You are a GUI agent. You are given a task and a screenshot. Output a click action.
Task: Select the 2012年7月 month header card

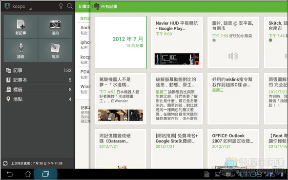point(121,42)
